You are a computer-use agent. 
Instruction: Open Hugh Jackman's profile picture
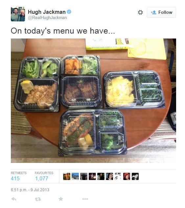coord(18,14)
